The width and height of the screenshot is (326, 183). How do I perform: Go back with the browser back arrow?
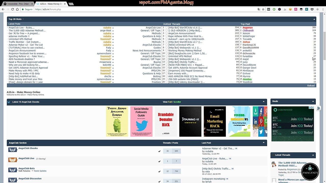[3, 9]
